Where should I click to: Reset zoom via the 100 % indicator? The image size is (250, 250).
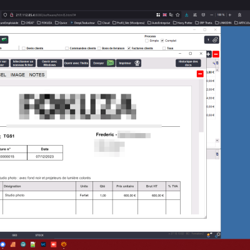(221, 15)
